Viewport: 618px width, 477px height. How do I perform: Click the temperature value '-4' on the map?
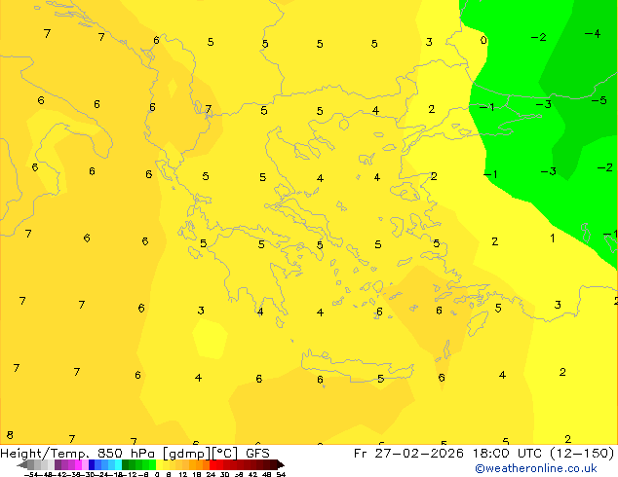[x=593, y=33]
